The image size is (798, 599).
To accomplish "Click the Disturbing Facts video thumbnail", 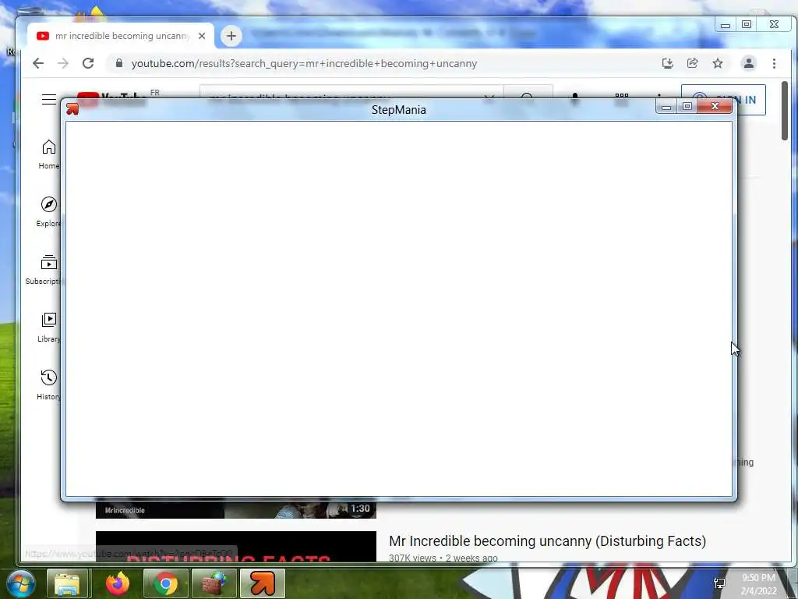I will coord(235,546).
